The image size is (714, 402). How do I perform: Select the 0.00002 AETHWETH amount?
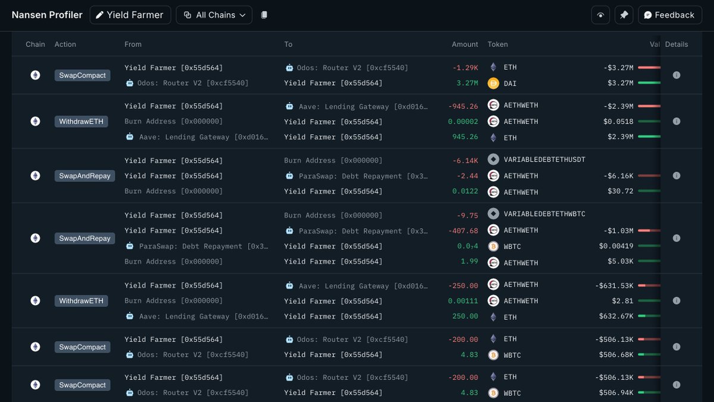463,121
